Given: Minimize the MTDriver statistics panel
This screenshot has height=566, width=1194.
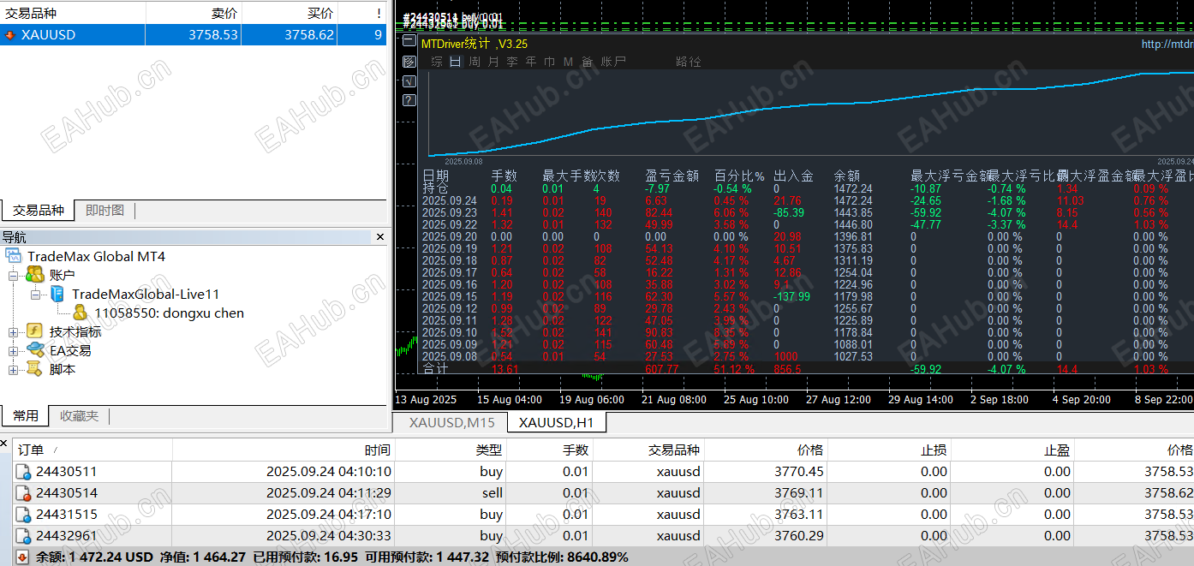Looking at the screenshot, I should point(409,41).
